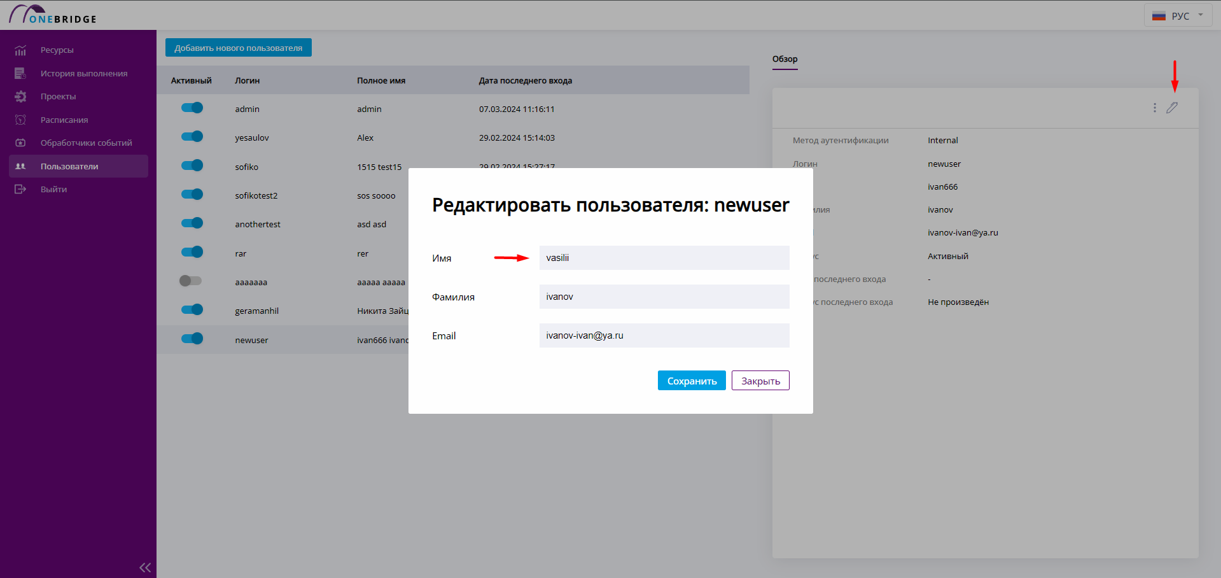Click full name Alex
Viewport: 1221px width, 578px height.
click(365, 138)
